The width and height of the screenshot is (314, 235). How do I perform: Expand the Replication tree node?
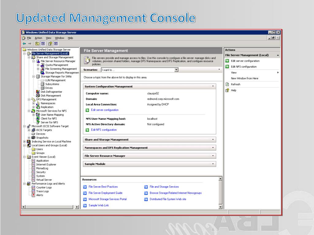(34, 107)
